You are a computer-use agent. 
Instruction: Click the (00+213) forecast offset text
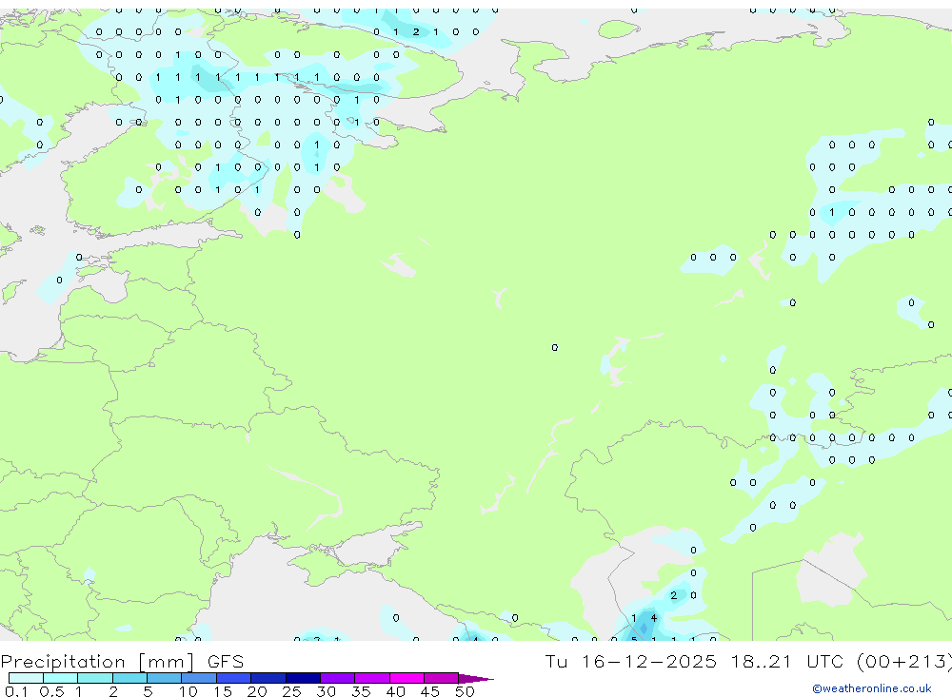point(904,662)
